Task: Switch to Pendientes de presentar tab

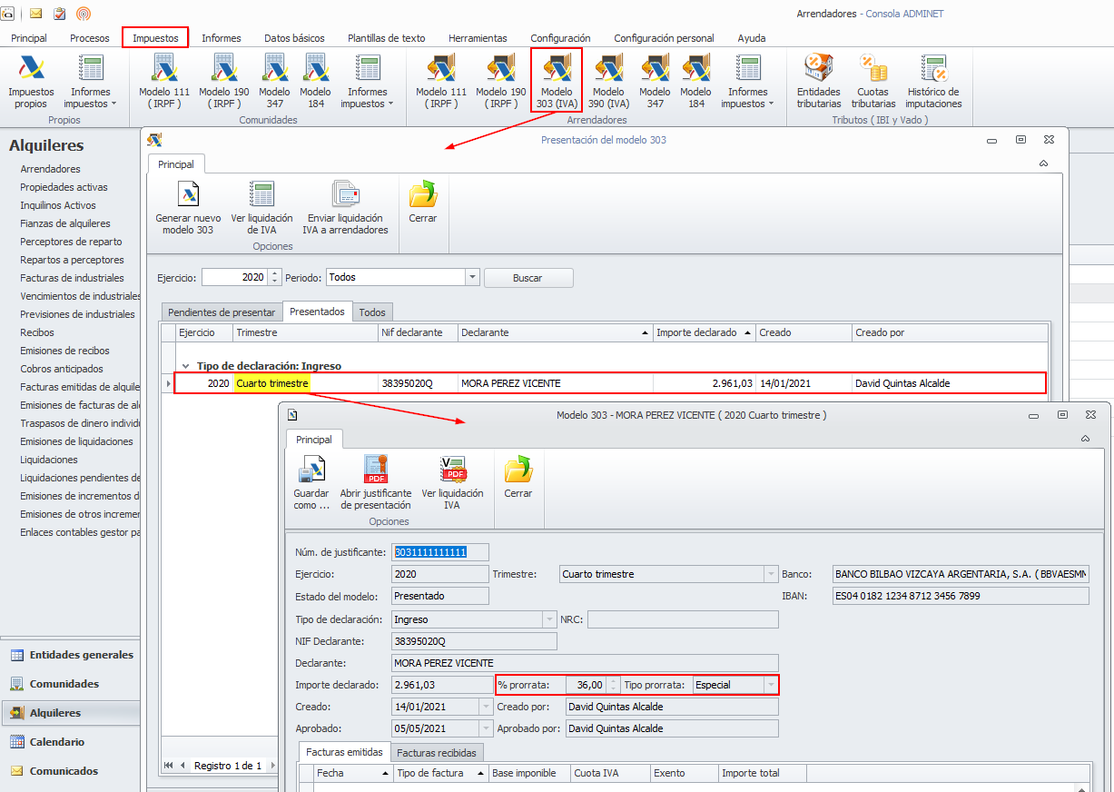Action: pyautogui.click(x=222, y=312)
